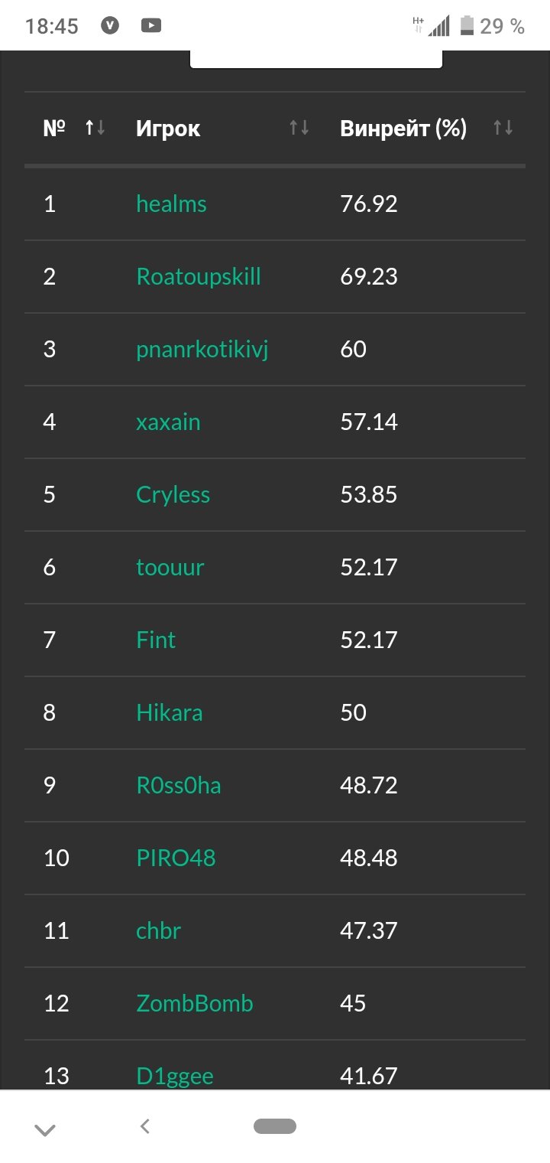Open pnanrkotikivj player link

(202, 350)
